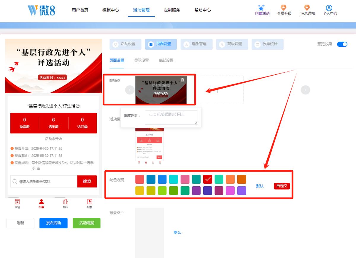The width and height of the screenshot is (356, 258).
Task: Click the carousel right arrow
Action: pyautogui.click(x=305, y=90)
